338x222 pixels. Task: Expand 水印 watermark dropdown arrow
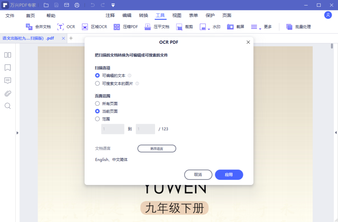pos(209,29)
